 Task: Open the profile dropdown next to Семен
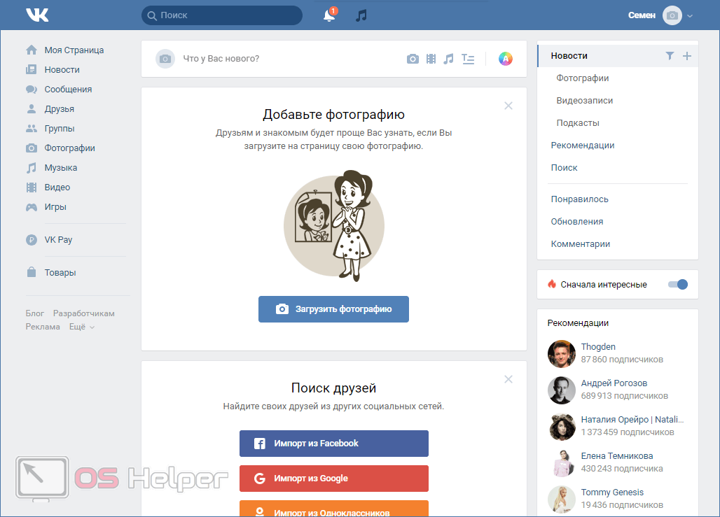690,15
